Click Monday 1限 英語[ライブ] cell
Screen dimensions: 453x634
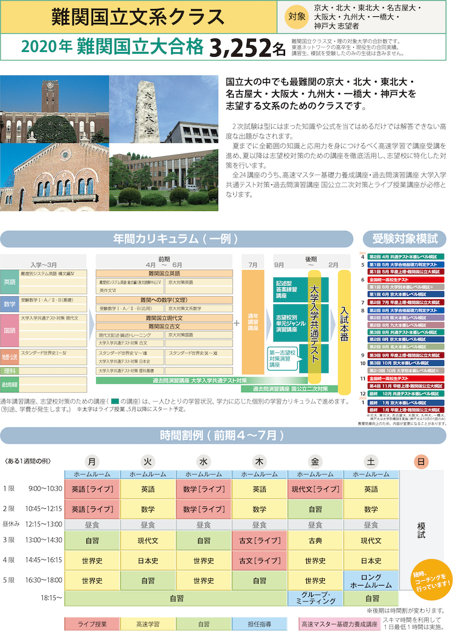click(92, 489)
